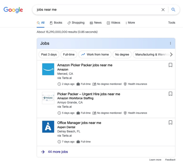
Task: Click the 44 more jobs link
Action: (58, 152)
